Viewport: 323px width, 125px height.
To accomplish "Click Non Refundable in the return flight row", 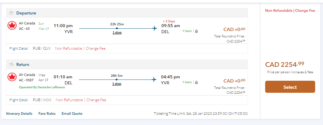I will pyautogui.click(x=69, y=100).
